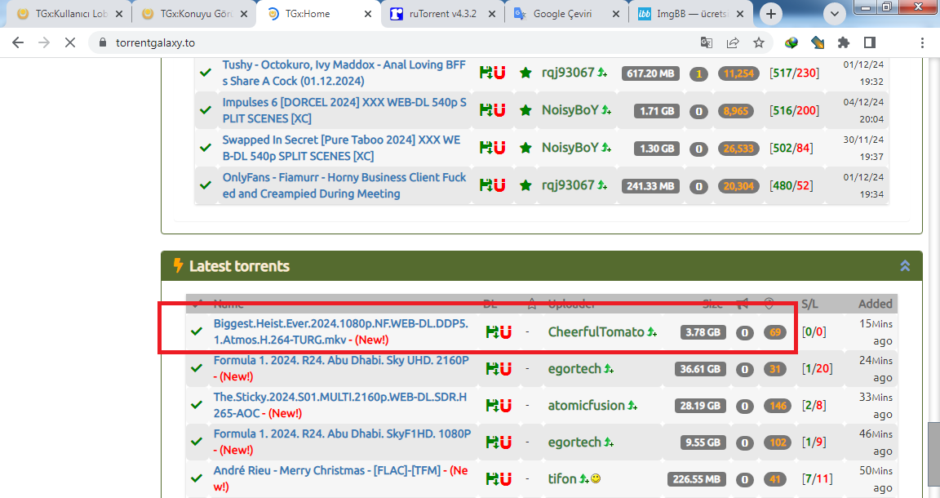940x498 pixels.
Task: Close the ruTorrent v4.3.2 tab
Action: pos(491,14)
